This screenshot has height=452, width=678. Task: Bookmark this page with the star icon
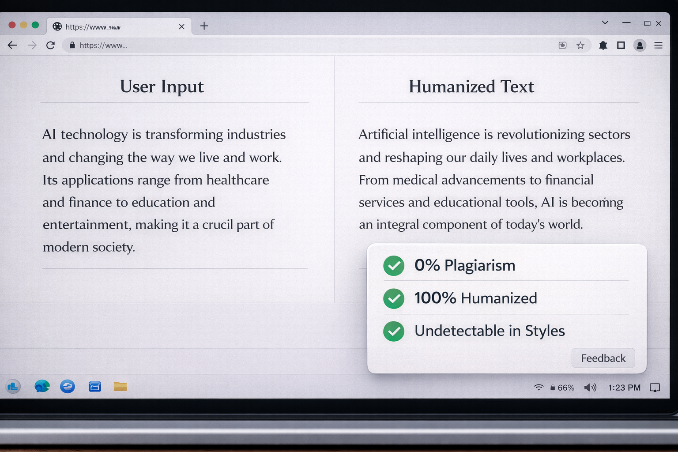580,45
